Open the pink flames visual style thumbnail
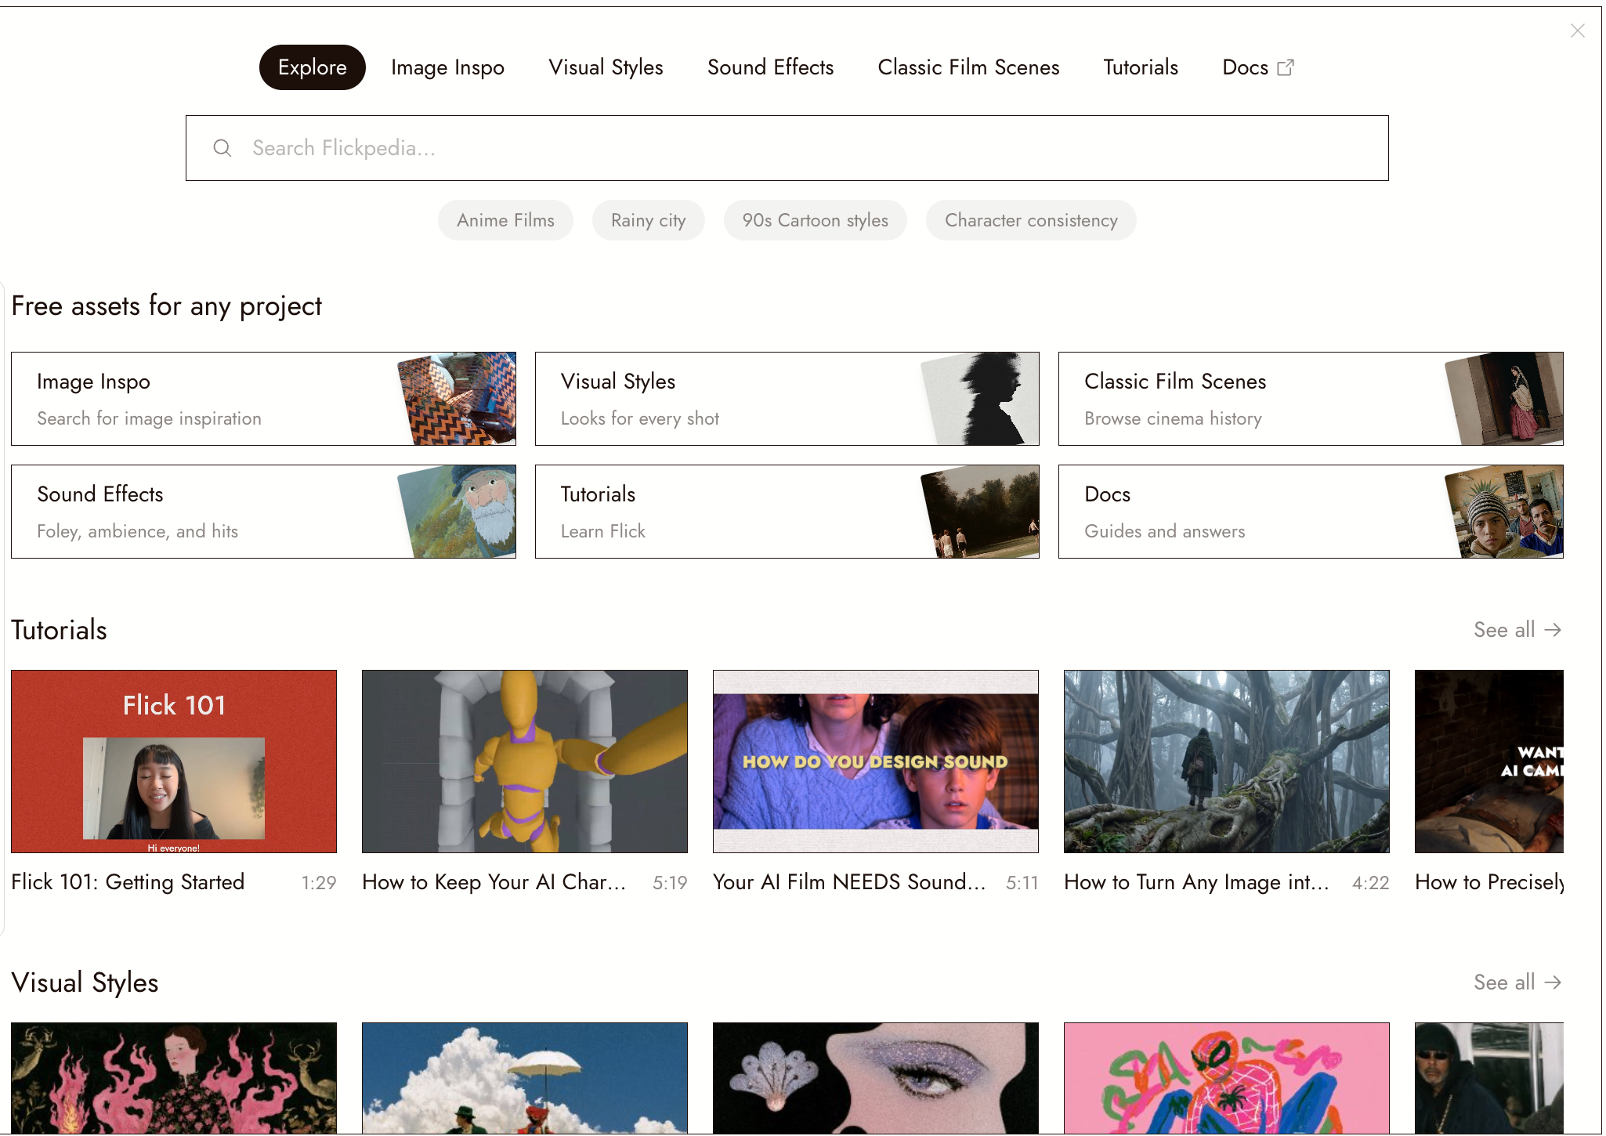Screen dimensions: 1606x1136 point(174,1078)
